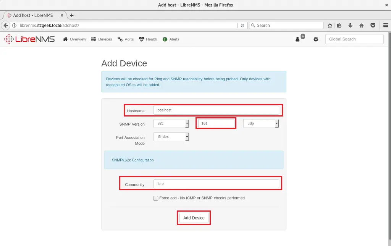391x246 pixels.
Task: Reload page using refresh icon
Action: [242, 26]
